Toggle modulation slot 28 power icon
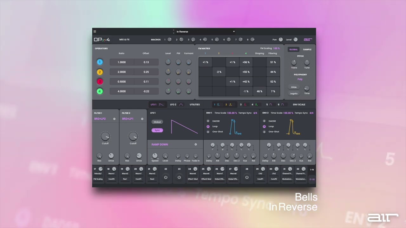The image size is (406, 228). [247, 177]
